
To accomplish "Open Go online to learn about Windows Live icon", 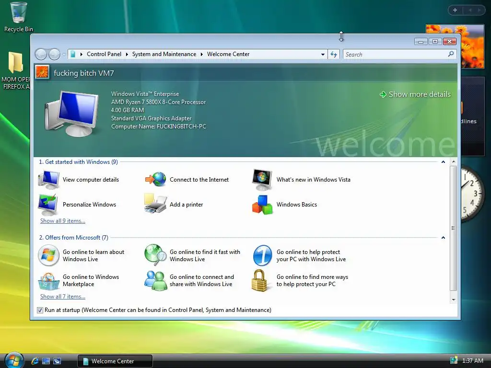I will (48, 255).
